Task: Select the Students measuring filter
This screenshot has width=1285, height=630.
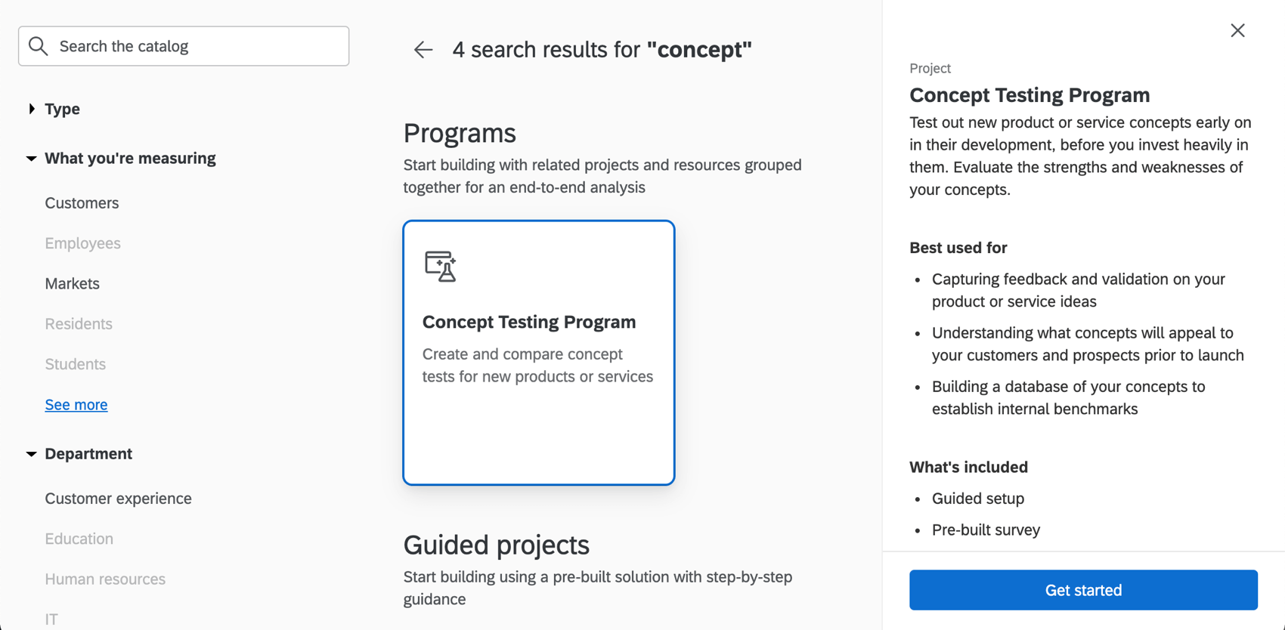Action: pos(75,364)
